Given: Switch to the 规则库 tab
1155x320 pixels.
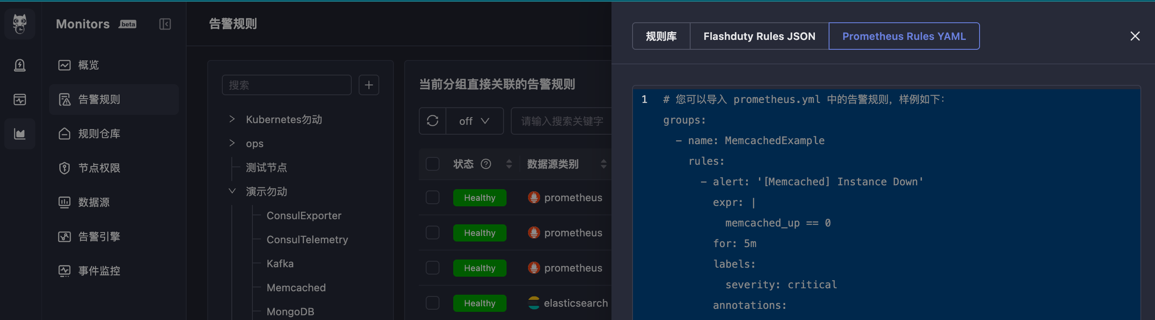Looking at the screenshot, I should point(661,36).
